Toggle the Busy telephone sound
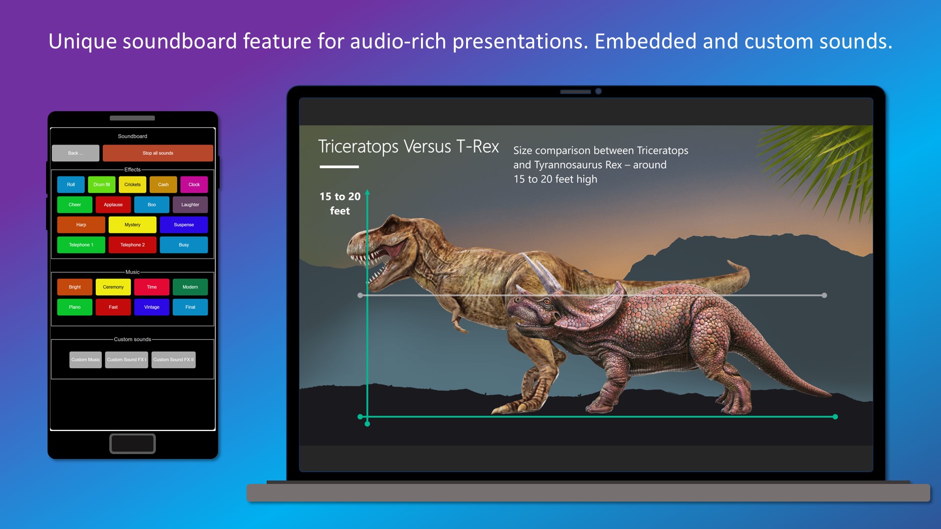This screenshot has height=529, width=941. (x=184, y=244)
